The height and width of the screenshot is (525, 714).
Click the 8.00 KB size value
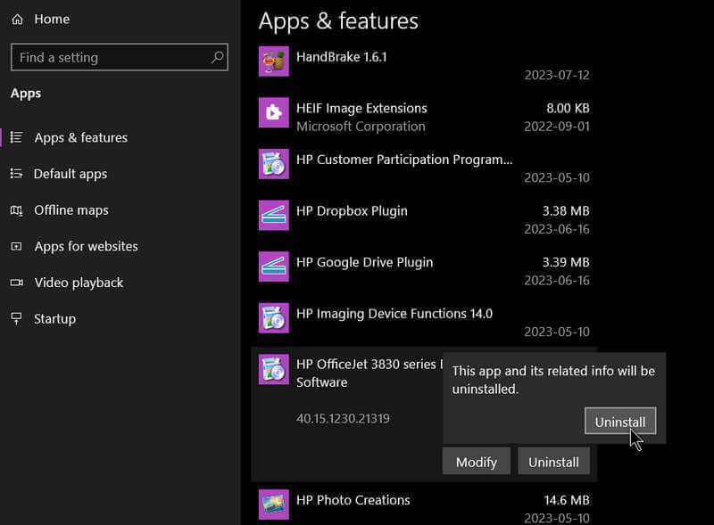(x=568, y=108)
